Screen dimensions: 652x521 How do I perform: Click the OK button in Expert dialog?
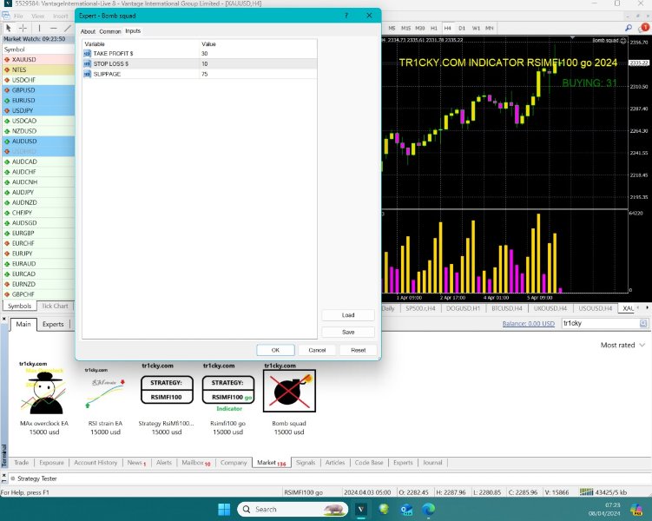(275, 350)
